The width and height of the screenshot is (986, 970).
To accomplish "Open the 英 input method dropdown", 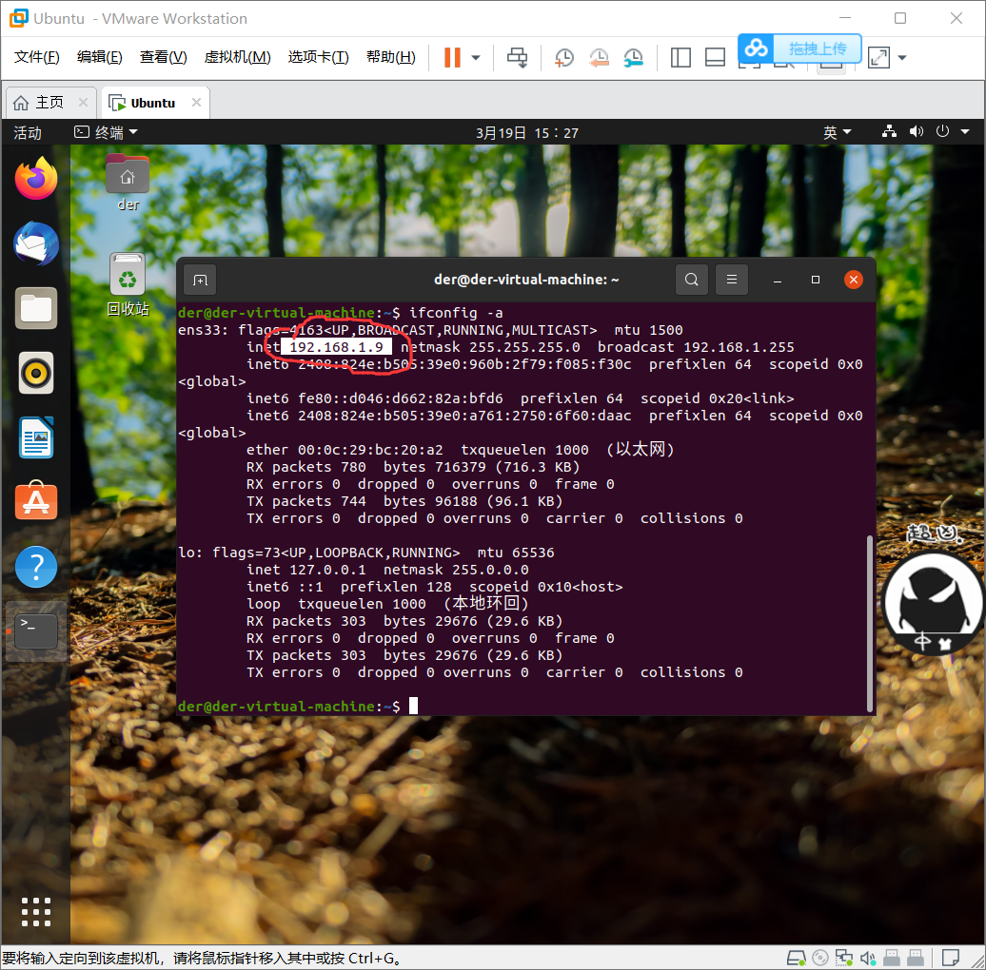I will click(x=837, y=132).
